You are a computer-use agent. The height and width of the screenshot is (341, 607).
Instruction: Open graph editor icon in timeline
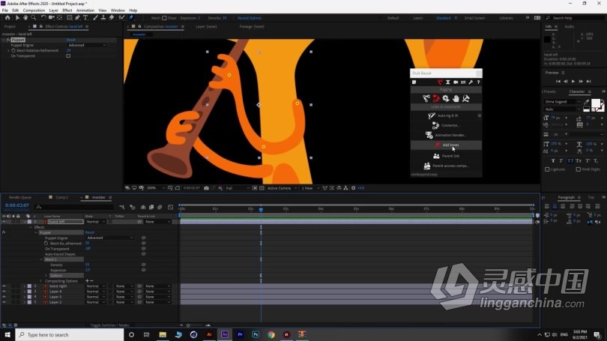point(170,208)
